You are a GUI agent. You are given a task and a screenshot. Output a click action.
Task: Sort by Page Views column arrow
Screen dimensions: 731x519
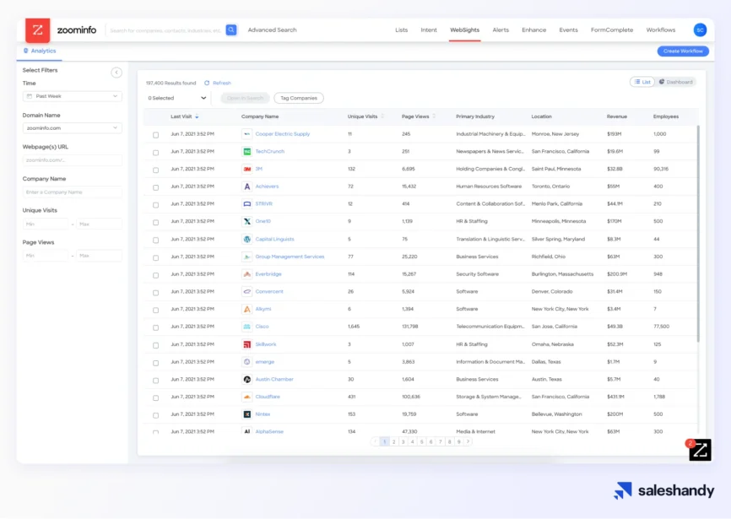434,116
